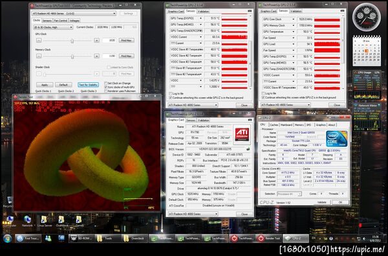This screenshot has height=256, width=388.
Task: Open the GPU Load sensor dropdown arrow
Action: click(294, 44)
